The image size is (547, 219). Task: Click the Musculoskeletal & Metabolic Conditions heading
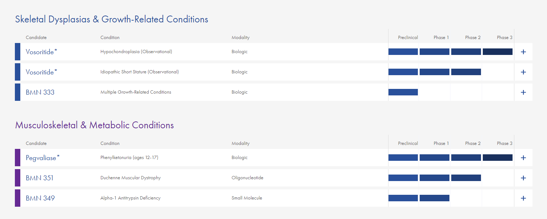(94, 125)
